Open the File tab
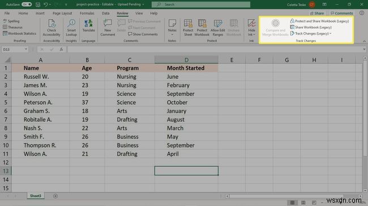This screenshot has height=206, width=368. tap(7, 14)
